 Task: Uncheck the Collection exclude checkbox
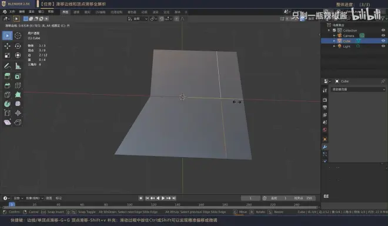(335, 30)
